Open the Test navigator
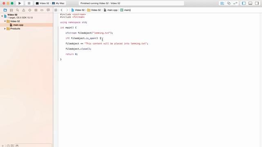262x147 pixels. [x=30, y=10]
